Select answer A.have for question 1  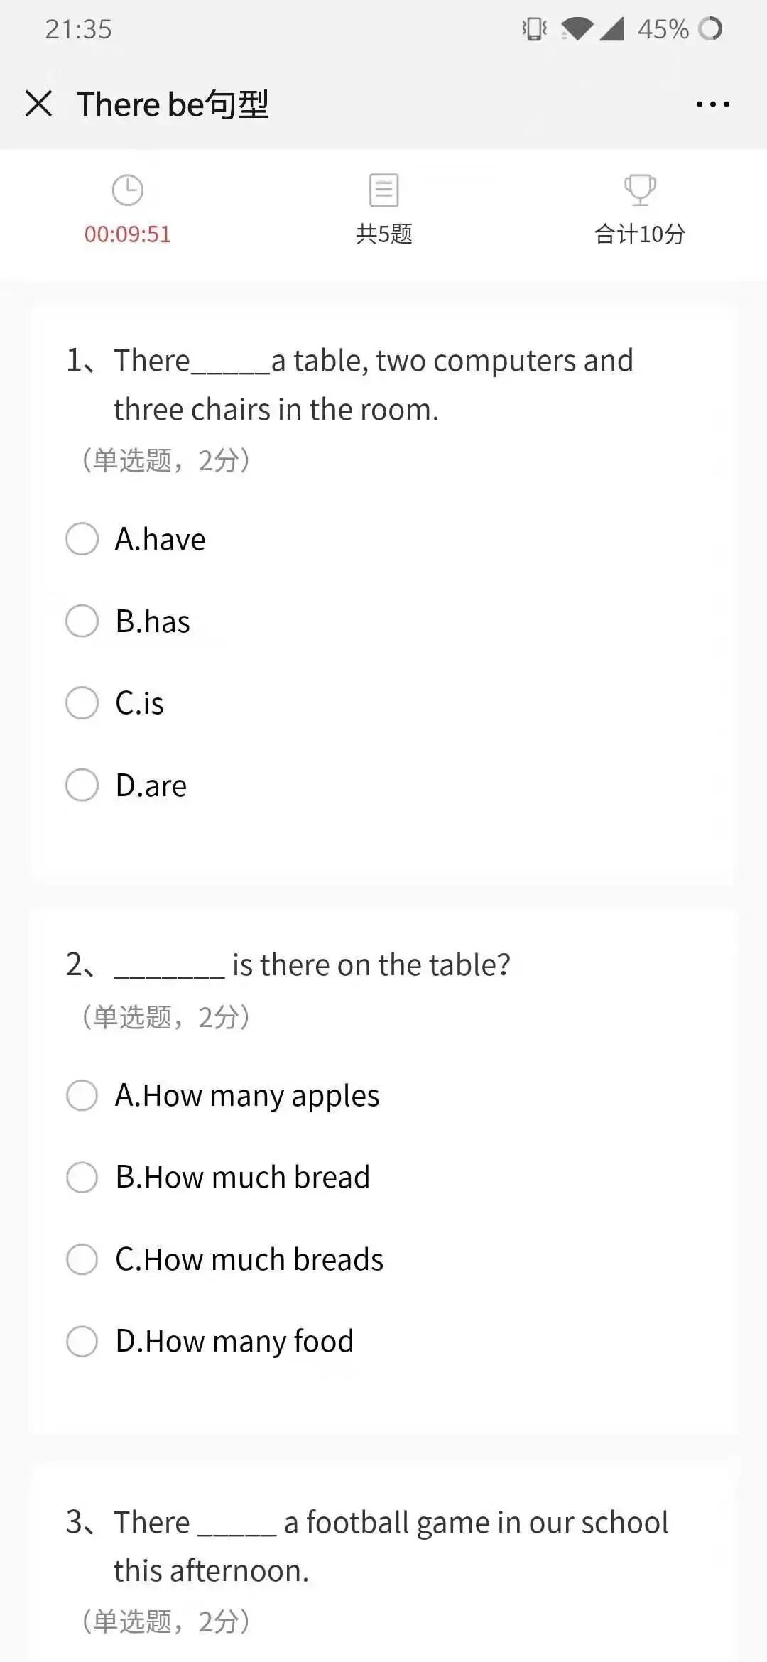[82, 539]
